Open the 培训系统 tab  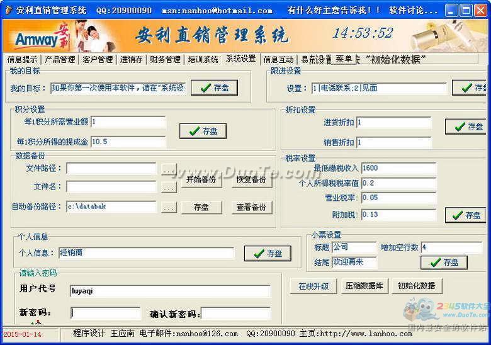coord(203,59)
